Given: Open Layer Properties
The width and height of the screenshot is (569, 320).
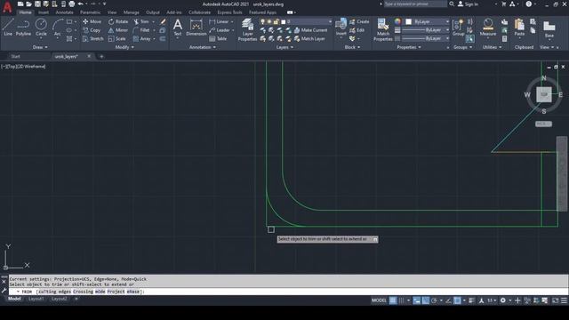Looking at the screenshot, I should pos(247,29).
